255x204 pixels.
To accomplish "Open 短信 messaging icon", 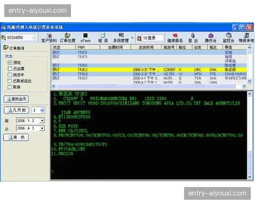I will 103,38.
